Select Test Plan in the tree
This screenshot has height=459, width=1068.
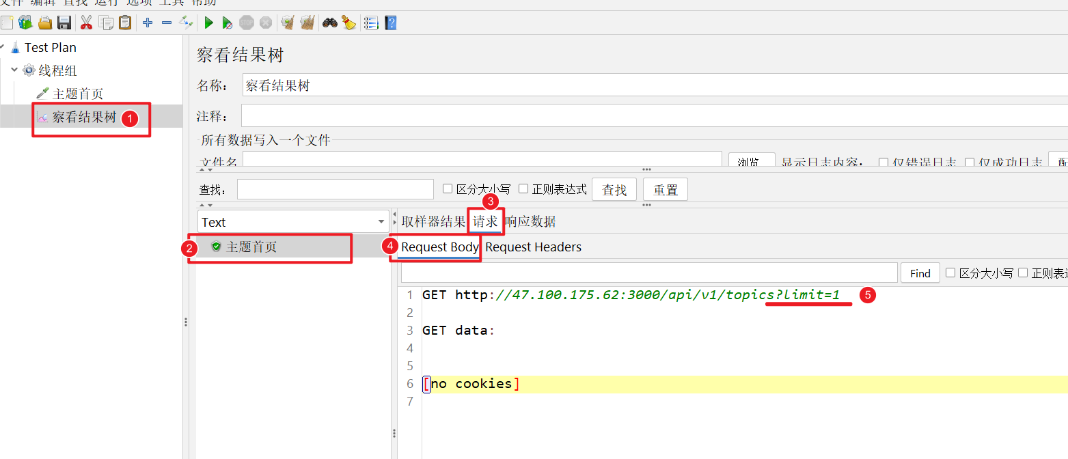[x=51, y=47]
